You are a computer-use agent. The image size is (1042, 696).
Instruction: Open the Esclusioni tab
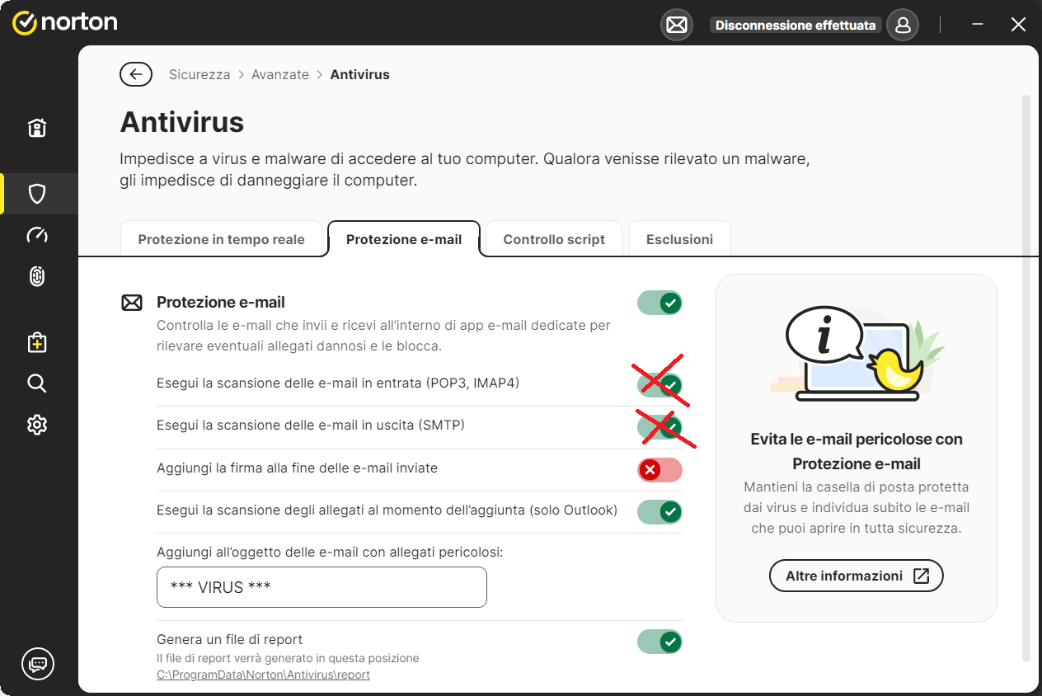point(679,239)
